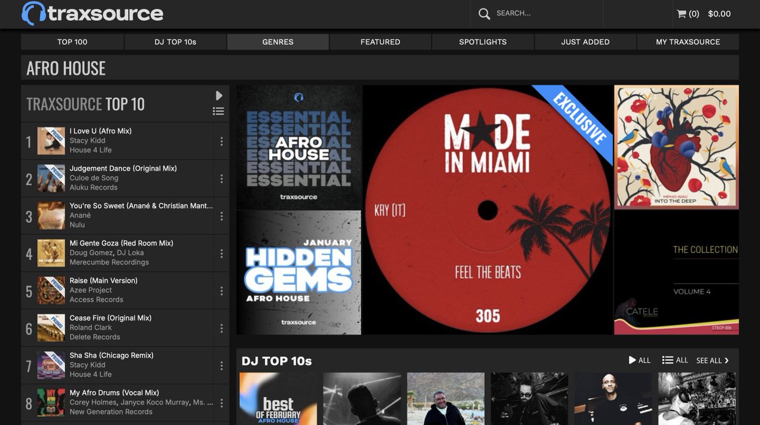This screenshot has height=425, width=760.
Task: Open artist Azee Project
Action: (91, 290)
